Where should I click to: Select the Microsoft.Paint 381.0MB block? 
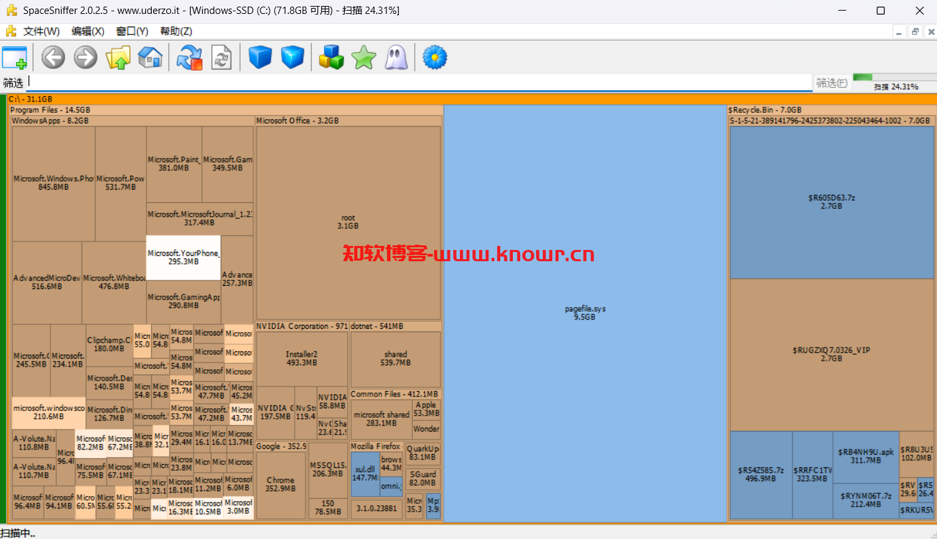[174, 164]
